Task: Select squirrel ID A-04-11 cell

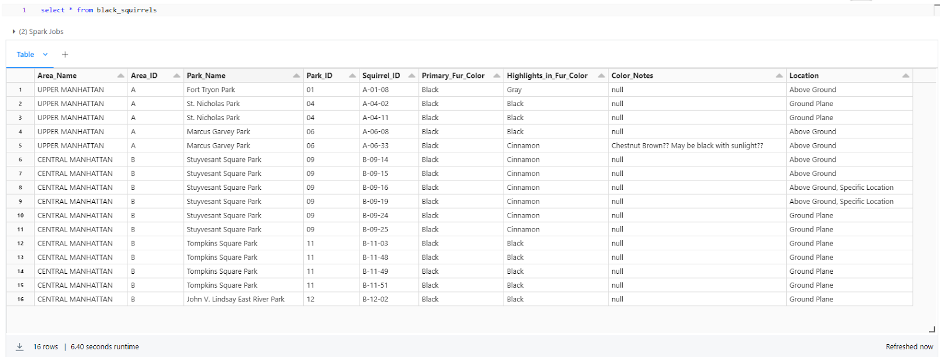Action: point(389,118)
